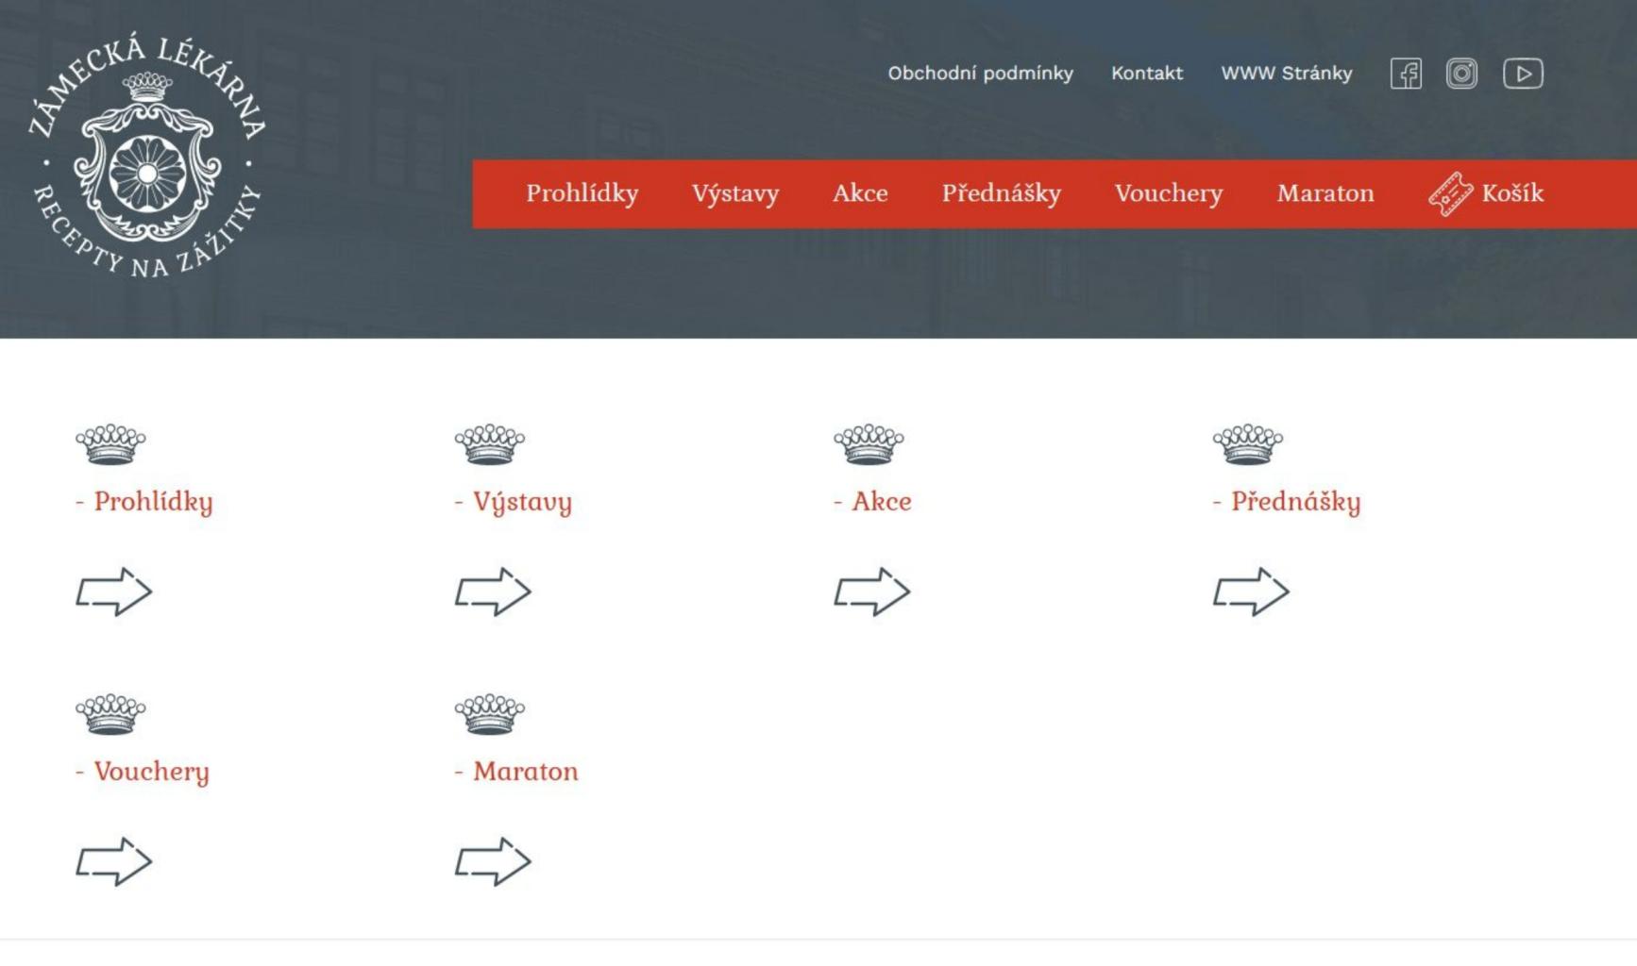
Task: Click the arrow under Prohlídky
Action: 114,591
